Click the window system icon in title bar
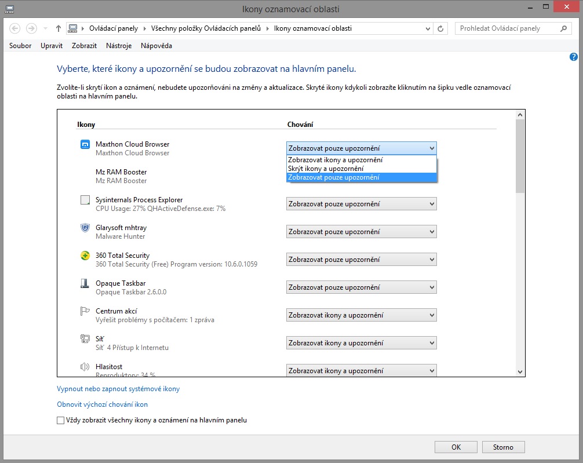Viewport: 583px width, 463px height. point(10,9)
